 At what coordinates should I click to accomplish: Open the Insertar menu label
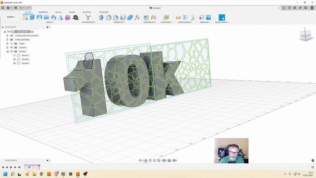coord(204,22)
